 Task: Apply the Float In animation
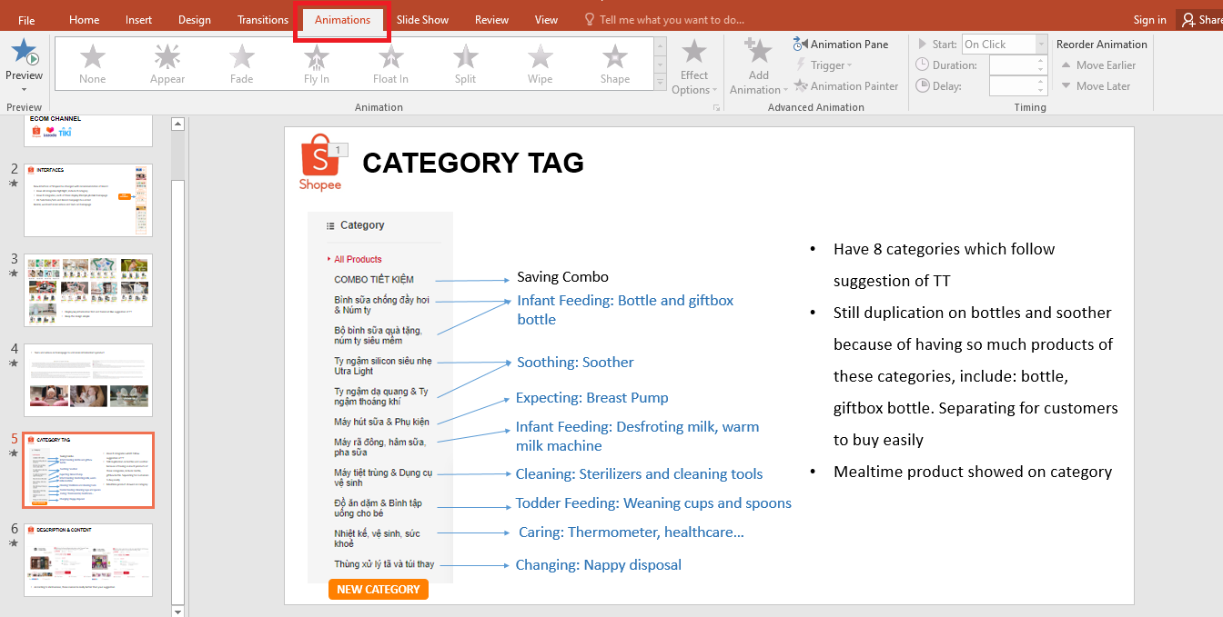(x=389, y=62)
